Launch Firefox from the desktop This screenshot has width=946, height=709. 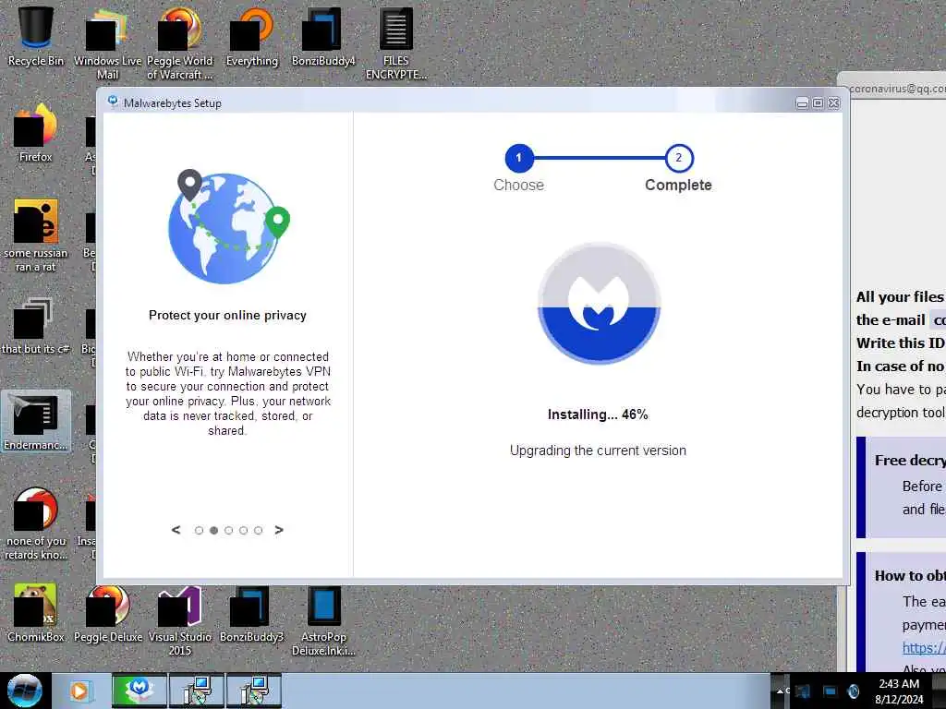coord(35,134)
